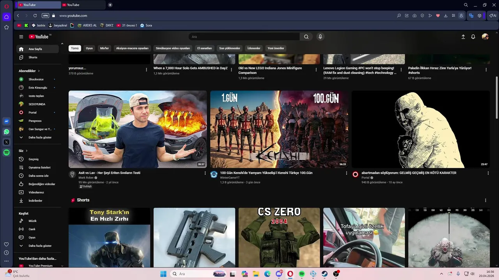Open the CS ZERO 2004 short thumbnail
The image size is (499, 280).
(279, 237)
